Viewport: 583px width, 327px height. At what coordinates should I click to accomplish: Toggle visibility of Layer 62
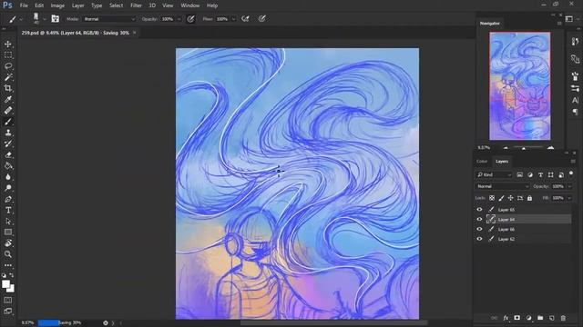pos(479,239)
